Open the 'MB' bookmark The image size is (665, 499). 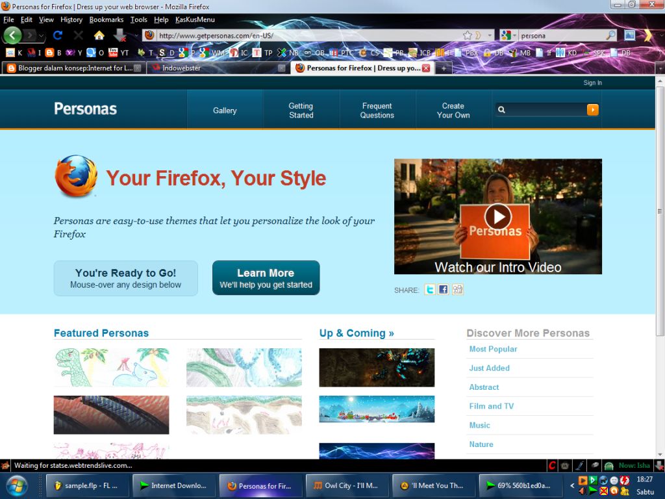[520, 53]
